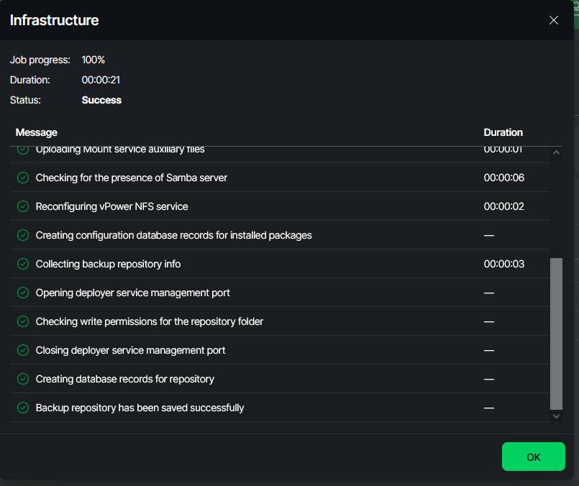Image resolution: width=579 pixels, height=486 pixels.
Task: Click success icon beside Samba server check
Action: coord(23,178)
